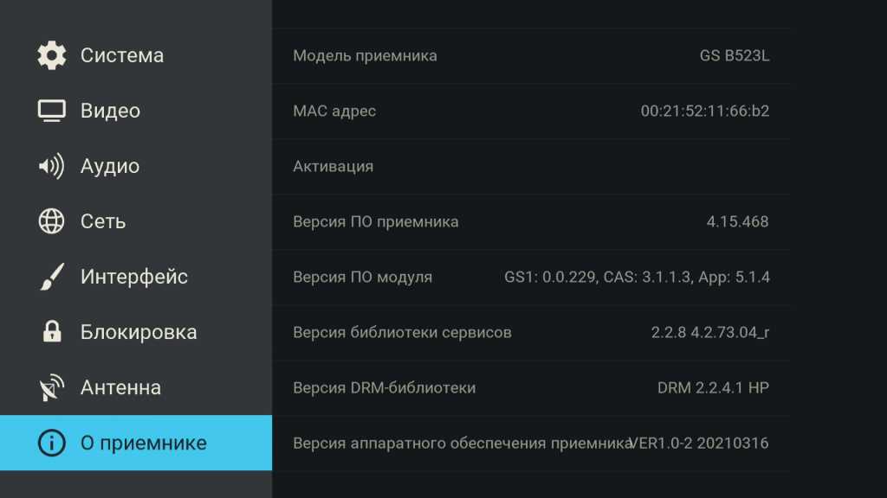Click the speaker icon beside Аудио

click(52, 166)
